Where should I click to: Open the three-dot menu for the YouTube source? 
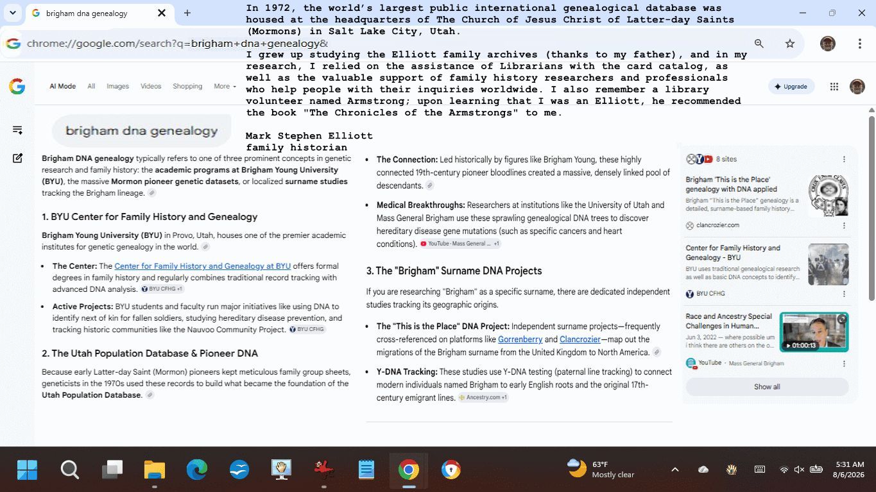[x=844, y=363]
